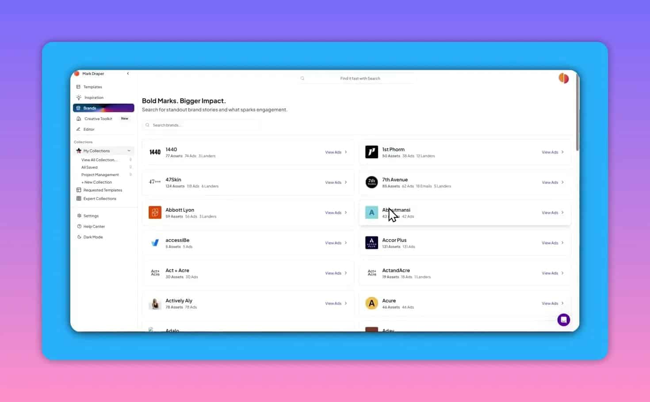The height and width of the screenshot is (402, 650).
Task: Toggle Dark Mode
Action: pos(93,237)
